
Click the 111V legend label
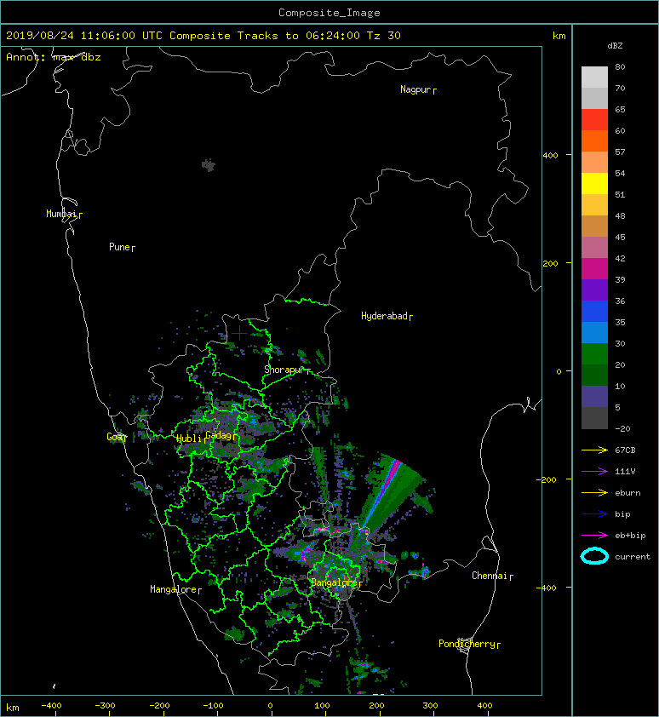[x=625, y=472]
